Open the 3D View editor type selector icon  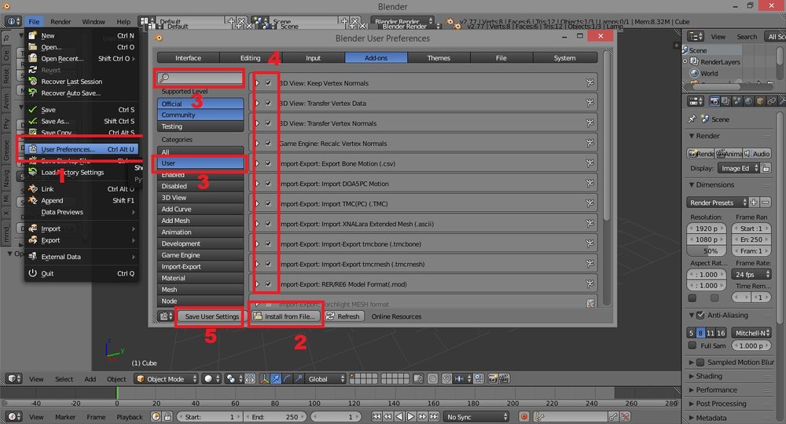point(14,379)
